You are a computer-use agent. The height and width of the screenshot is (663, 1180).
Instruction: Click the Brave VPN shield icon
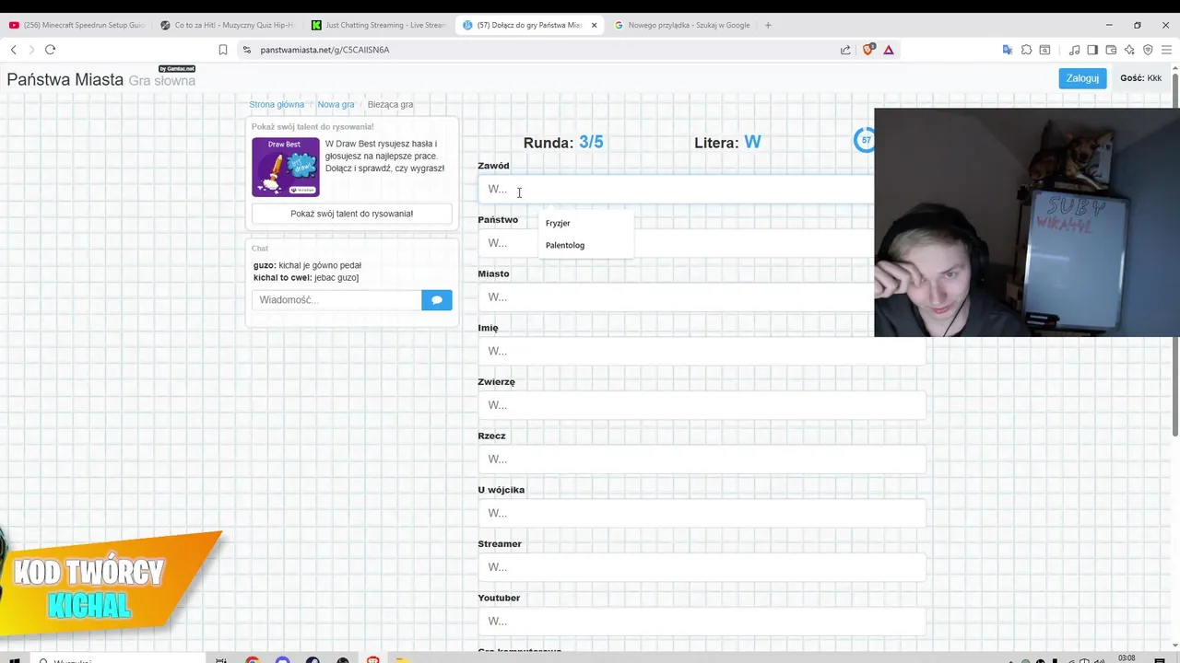pyautogui.click(x=1148, y=50)
